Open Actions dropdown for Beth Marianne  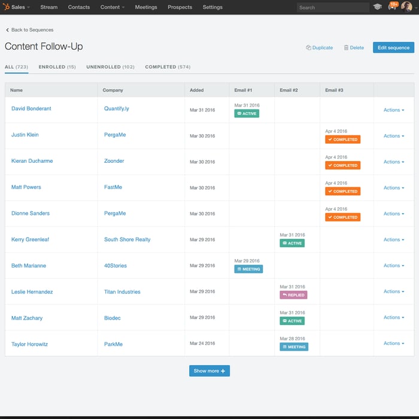pos(393,266)
